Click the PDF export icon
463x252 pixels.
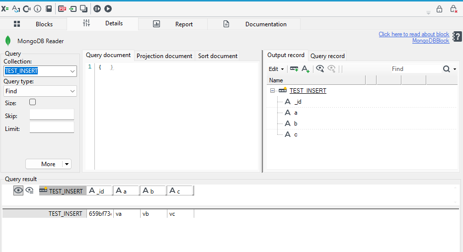click(x=62, y=9)
